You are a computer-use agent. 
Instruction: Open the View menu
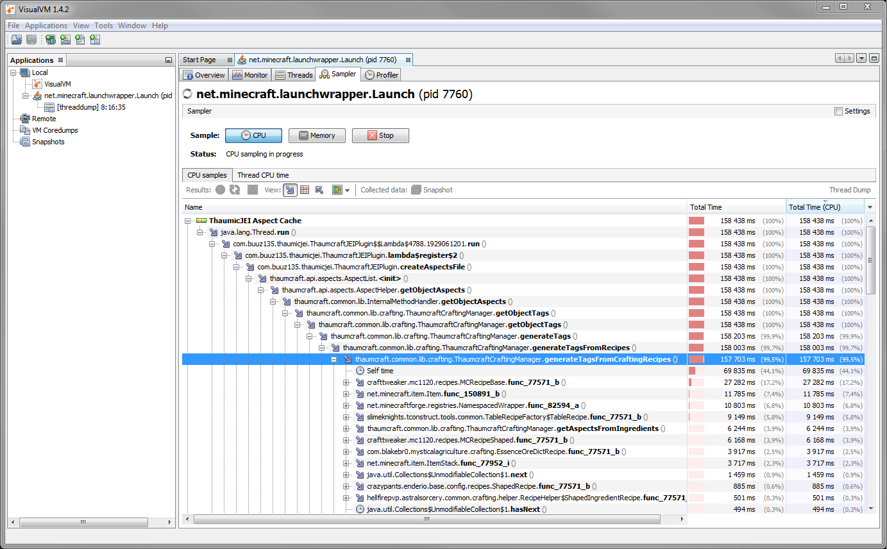pos(81,26)
